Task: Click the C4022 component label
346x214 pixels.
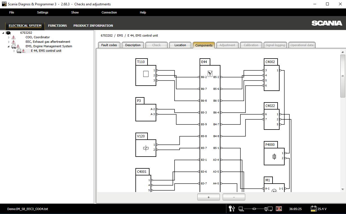Action: click(270, 106)
